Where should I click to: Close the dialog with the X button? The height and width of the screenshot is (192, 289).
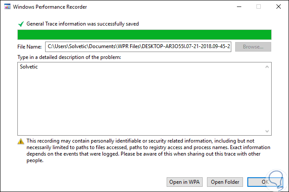(x=278, y=7)
